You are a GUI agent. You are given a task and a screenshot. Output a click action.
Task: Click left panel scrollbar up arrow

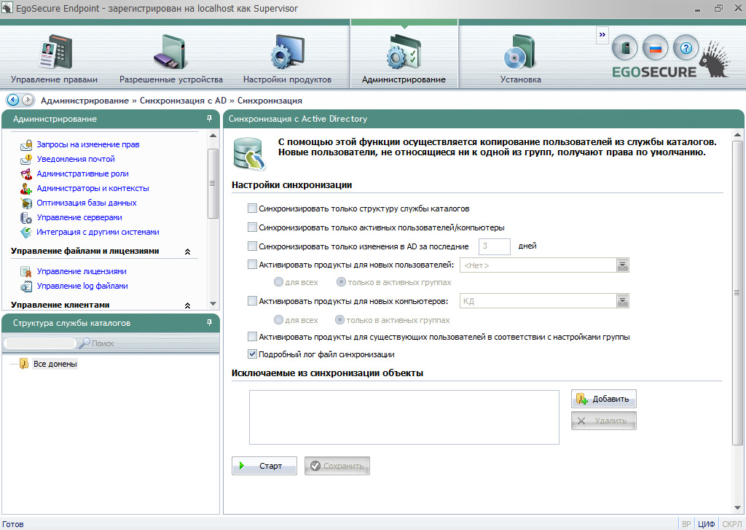click(213, 136)
